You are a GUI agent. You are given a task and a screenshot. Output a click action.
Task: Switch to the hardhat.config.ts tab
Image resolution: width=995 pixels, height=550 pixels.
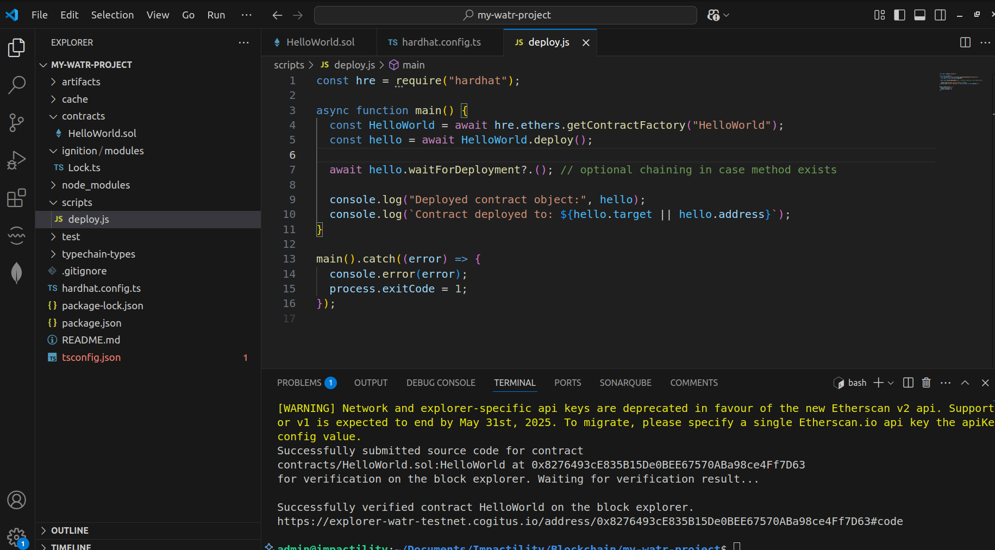[441, 42]
